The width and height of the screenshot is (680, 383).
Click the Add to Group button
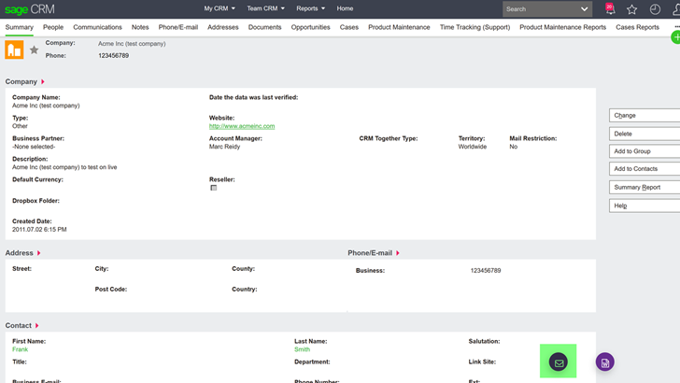point(645,151)
